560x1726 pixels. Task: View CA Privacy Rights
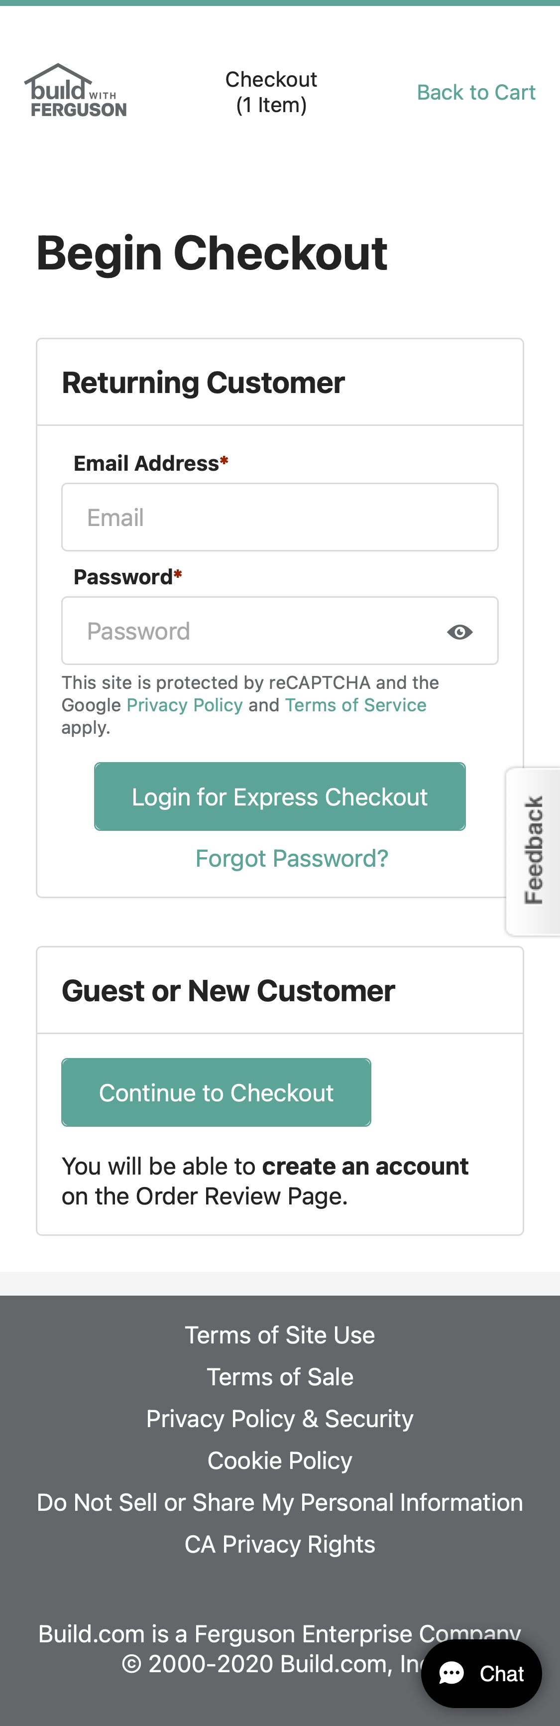coord(279,1544)
